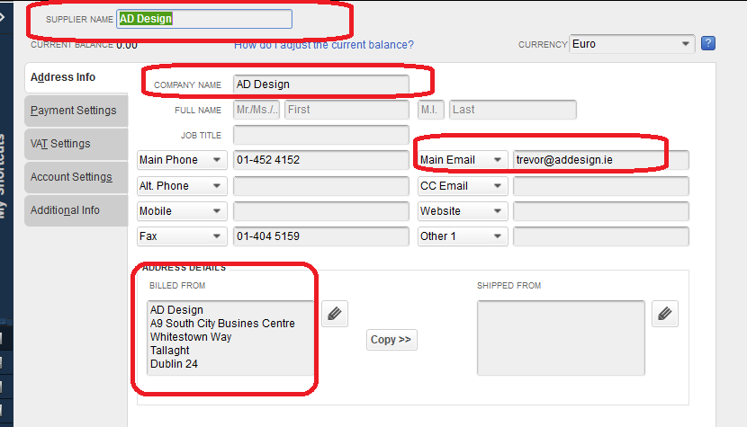
Task: Click the Shipped From address box
Action: pos(561,337)
